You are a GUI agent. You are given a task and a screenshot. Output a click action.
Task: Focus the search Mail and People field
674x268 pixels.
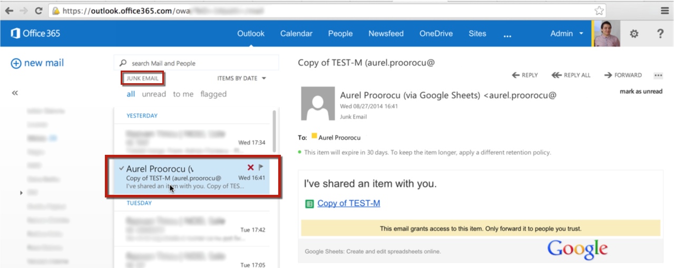tap(196, 63)
